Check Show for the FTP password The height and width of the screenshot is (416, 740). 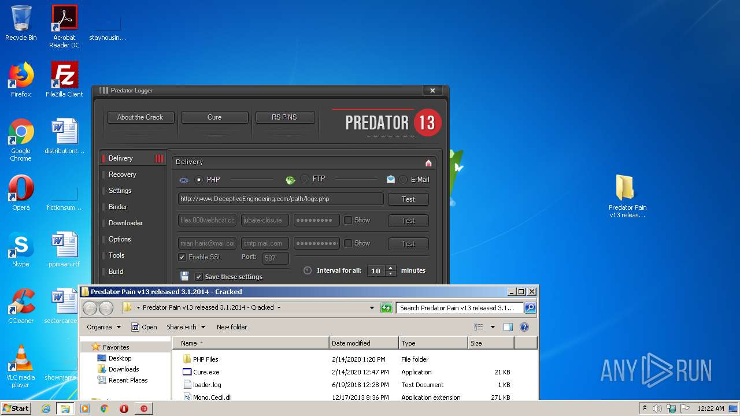348,220
